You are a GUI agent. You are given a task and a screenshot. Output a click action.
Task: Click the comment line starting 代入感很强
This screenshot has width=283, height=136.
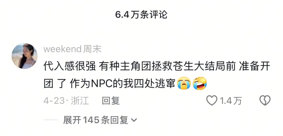click(157, 67)
